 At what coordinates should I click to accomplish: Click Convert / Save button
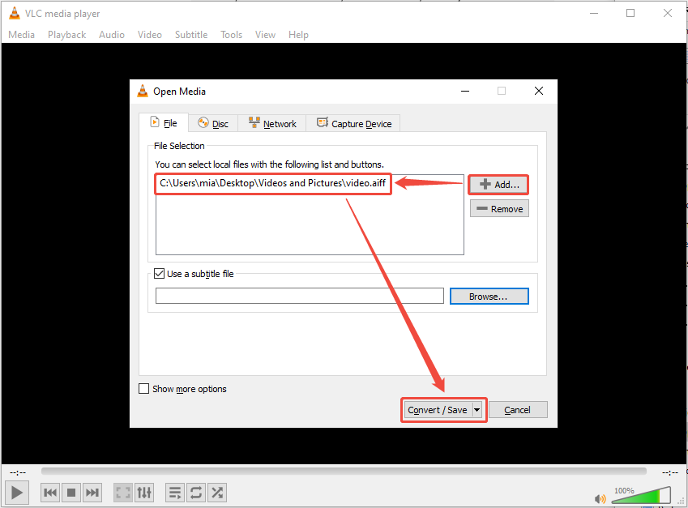pos(437,410)
